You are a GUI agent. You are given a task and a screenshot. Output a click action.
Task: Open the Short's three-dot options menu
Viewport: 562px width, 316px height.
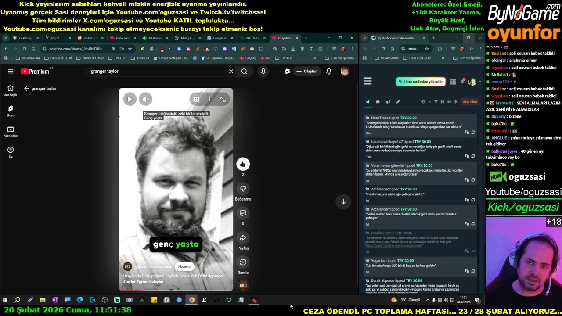(209, 99)
